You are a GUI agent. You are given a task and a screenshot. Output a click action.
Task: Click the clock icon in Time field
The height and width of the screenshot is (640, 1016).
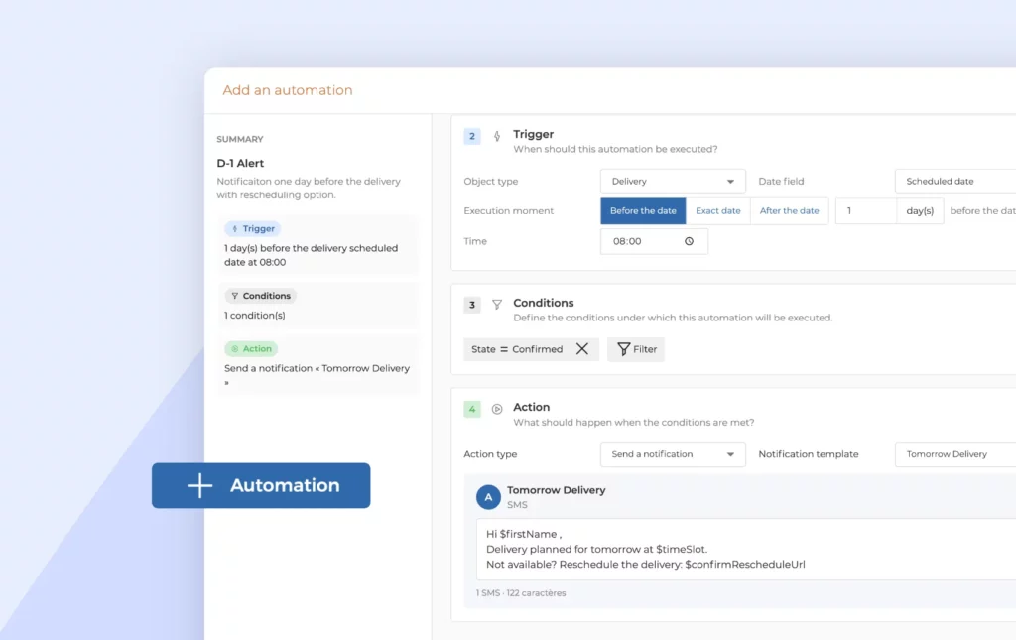tap(689, 241)
